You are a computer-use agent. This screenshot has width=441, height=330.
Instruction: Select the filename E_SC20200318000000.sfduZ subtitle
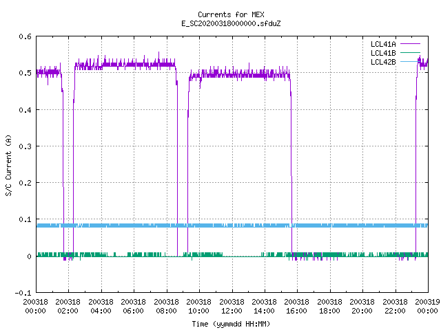coord(231,23)
